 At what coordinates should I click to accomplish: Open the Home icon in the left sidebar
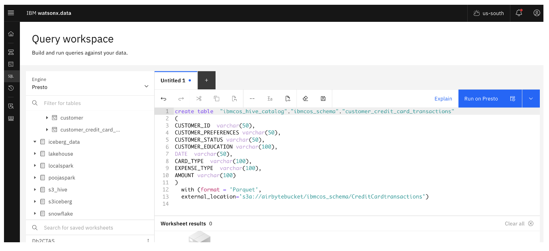pyautogui.click(x=11, y=33)
